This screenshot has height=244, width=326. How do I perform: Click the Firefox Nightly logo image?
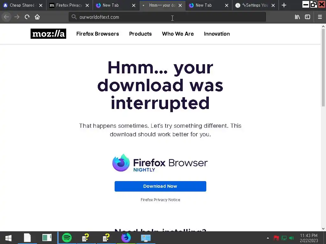[160, 163]
